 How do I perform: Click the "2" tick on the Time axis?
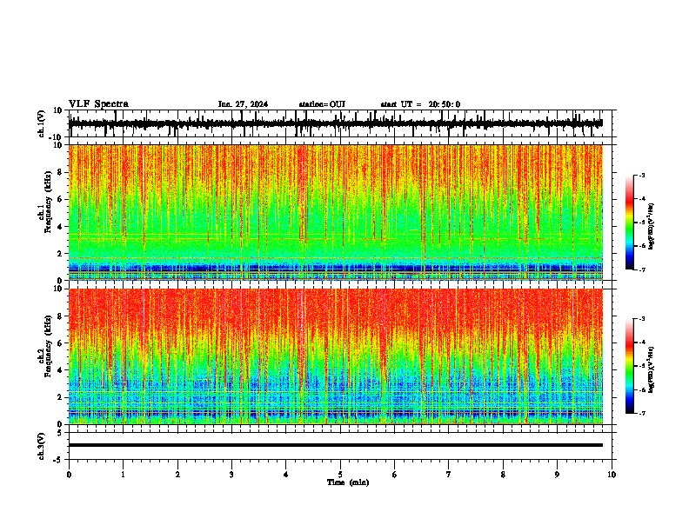[177, 475]
